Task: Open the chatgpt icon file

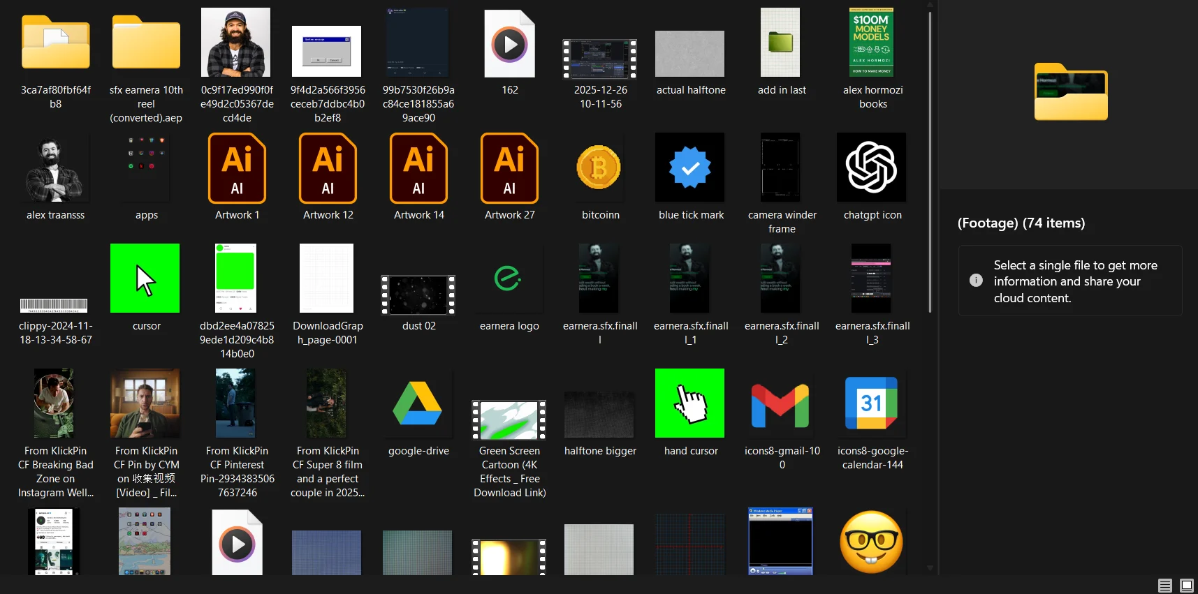Action: [871, 168]
